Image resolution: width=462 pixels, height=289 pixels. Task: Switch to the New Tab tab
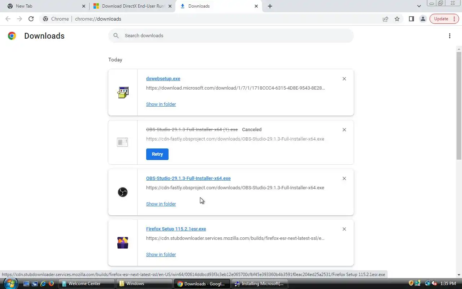[x=46, y=6]
